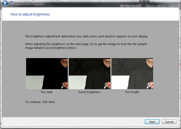
Task: Select the Too bright sample image
Action: pos(132,74)
